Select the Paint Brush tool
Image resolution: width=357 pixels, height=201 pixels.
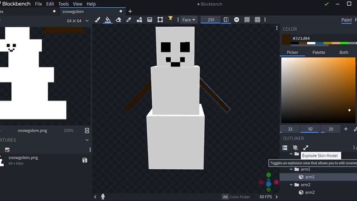[x=98, y=20]
